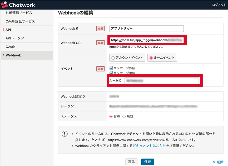Open OAuth認証サービス in sidebar
228x166 pixels.
click(20, 21)
